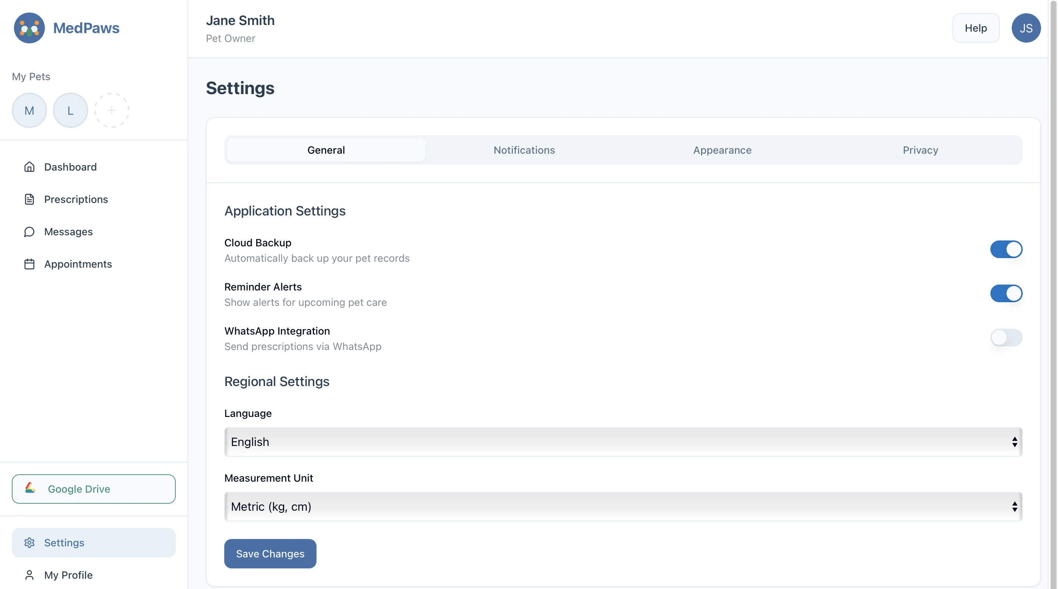Screen dimensions: 1058x589
Task: Open the Dashboard home icon
Action: [x=29, y=167]
